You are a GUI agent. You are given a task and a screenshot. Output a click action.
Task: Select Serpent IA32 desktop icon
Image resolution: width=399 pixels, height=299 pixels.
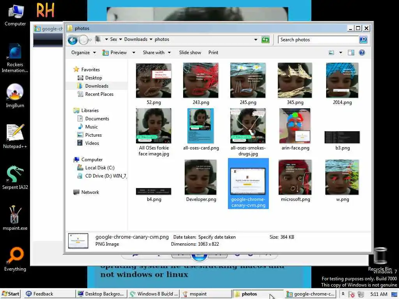point(15,178)
